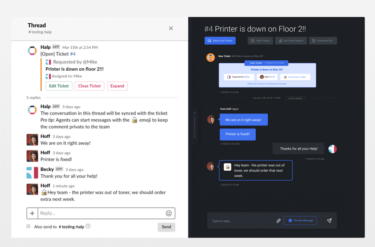Click the lock icon in the private toner note

tap(227, 167)
